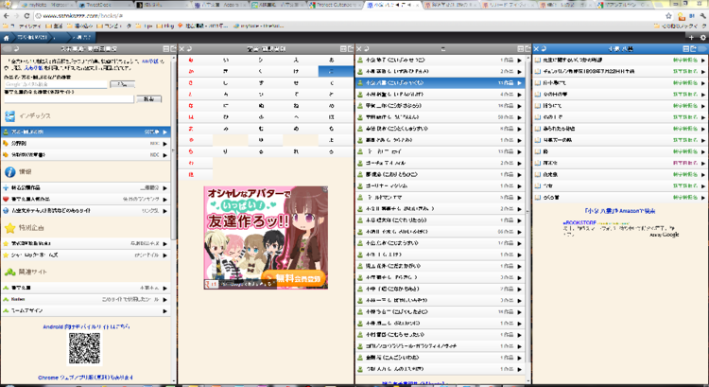
Task: Expand arrow on the ゴーリキー マクシム row
Action: 520,186
